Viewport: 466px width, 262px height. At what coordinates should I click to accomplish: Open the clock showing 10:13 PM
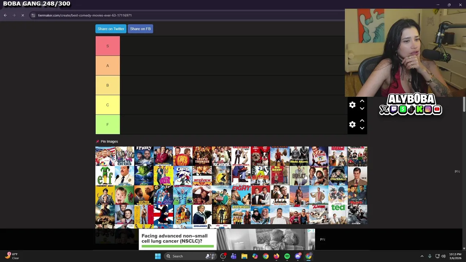click(455, 256)
